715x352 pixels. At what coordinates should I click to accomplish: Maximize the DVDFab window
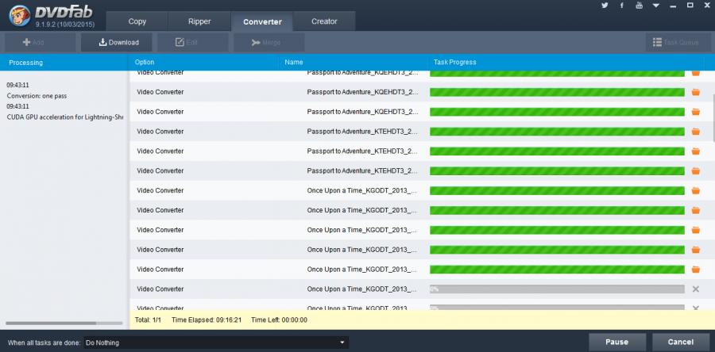690,6
